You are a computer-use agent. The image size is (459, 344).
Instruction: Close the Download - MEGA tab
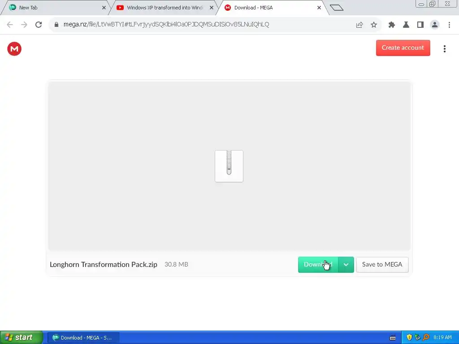tap(319, 8)
